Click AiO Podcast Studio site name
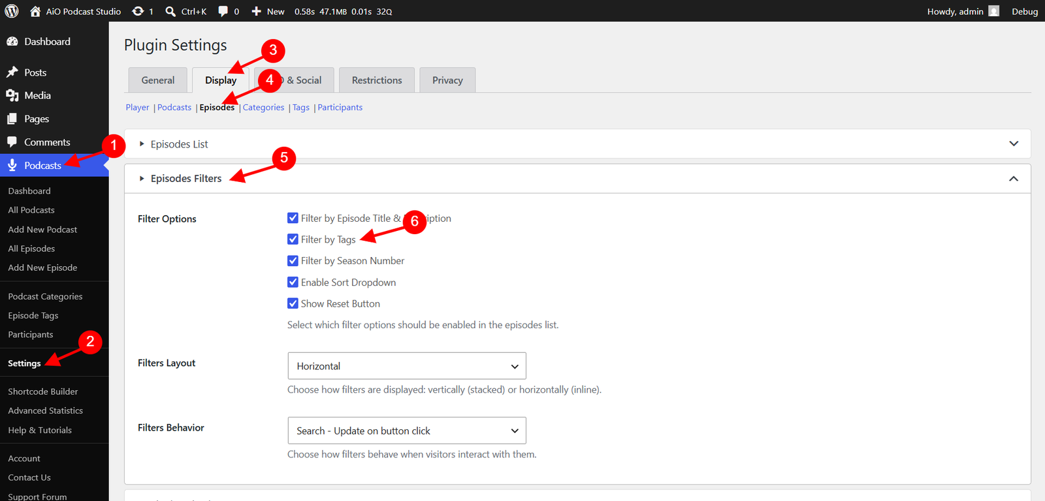 coord(84,11)
